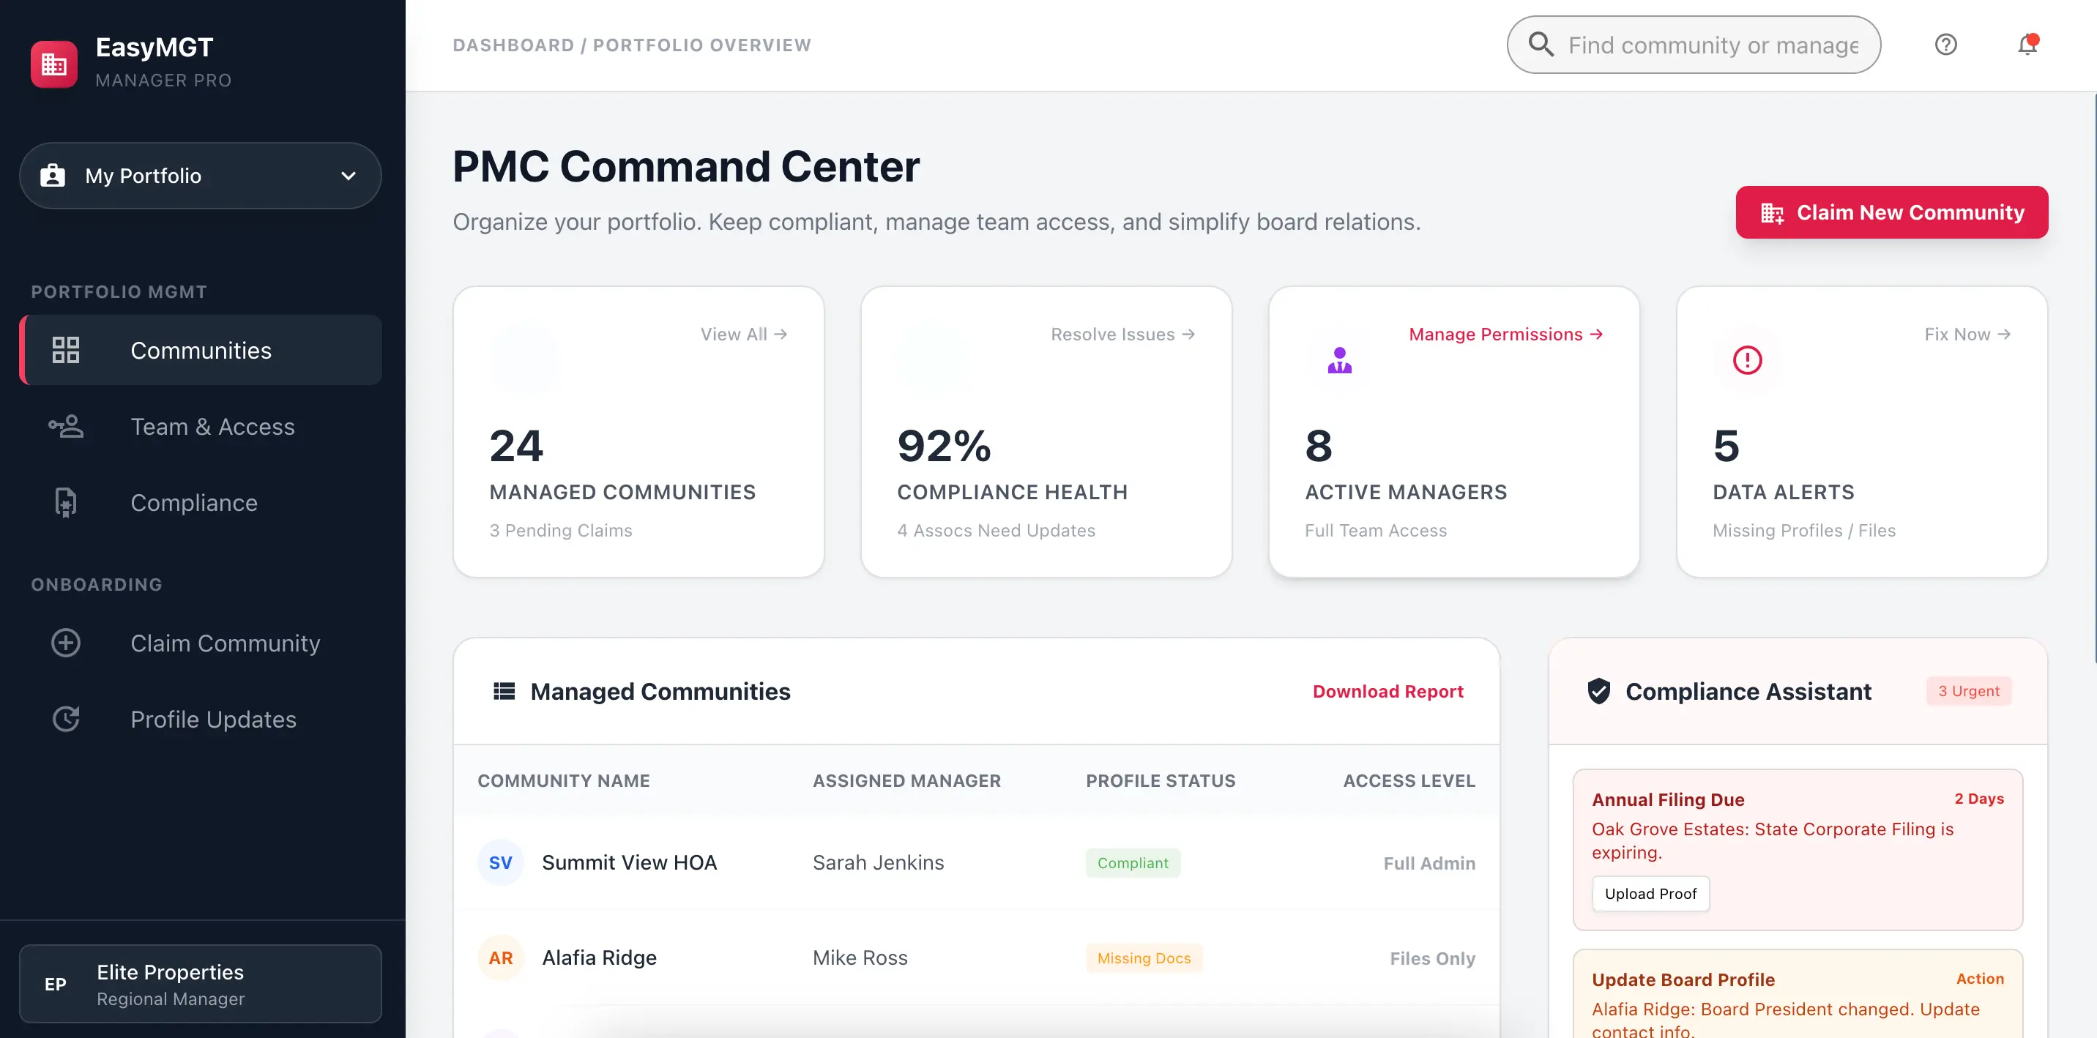Screen dimensions: 2097x1038
Task: Follow the Manage Permissions link
Action: tap(1505, 334)
